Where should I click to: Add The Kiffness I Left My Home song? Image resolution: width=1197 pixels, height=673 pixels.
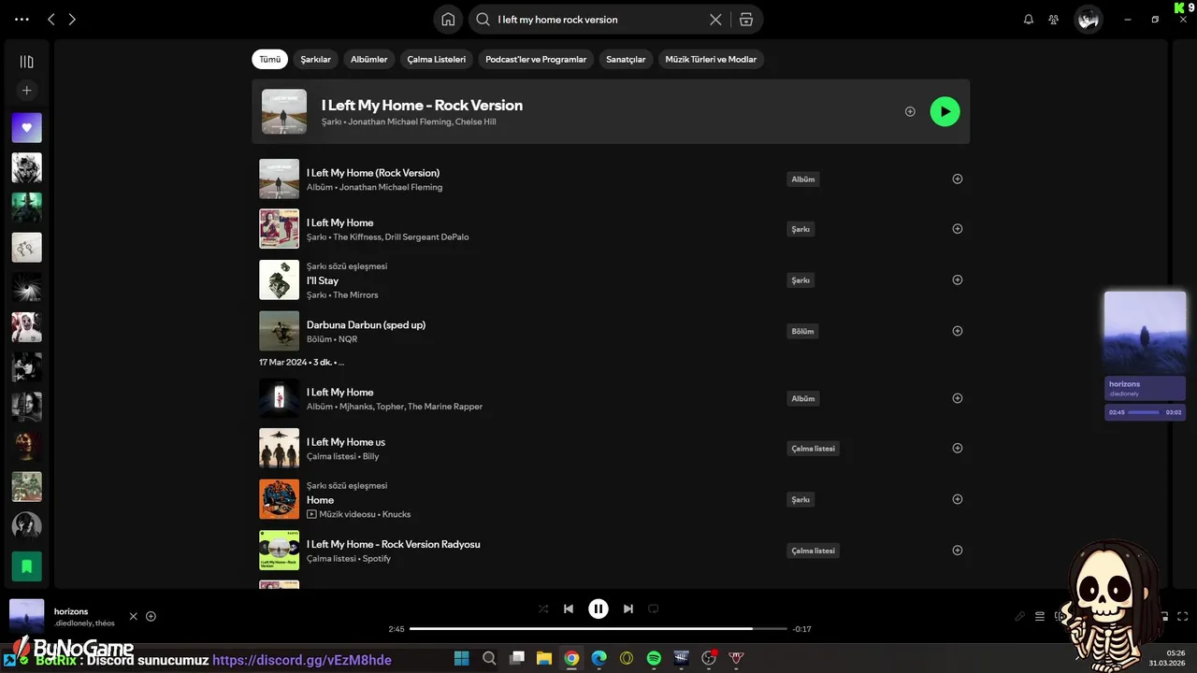click(957, 228)
